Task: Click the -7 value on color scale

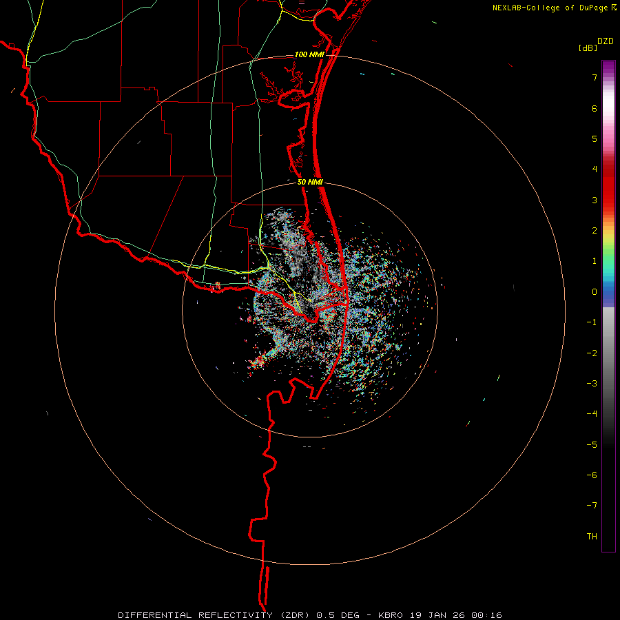Action: pos(592,506)
